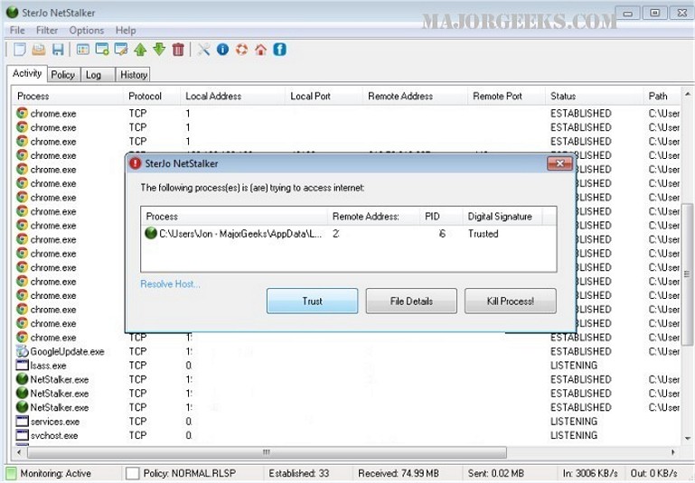The image size is (695, 483).
Task: Sort by the Local Port column header
Action: 324,96
